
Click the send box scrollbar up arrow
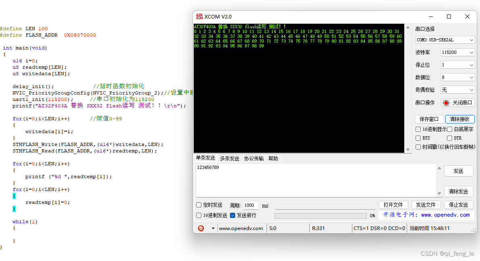(439, 168)
